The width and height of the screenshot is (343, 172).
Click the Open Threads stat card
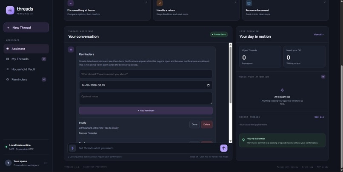pos(260,57)
